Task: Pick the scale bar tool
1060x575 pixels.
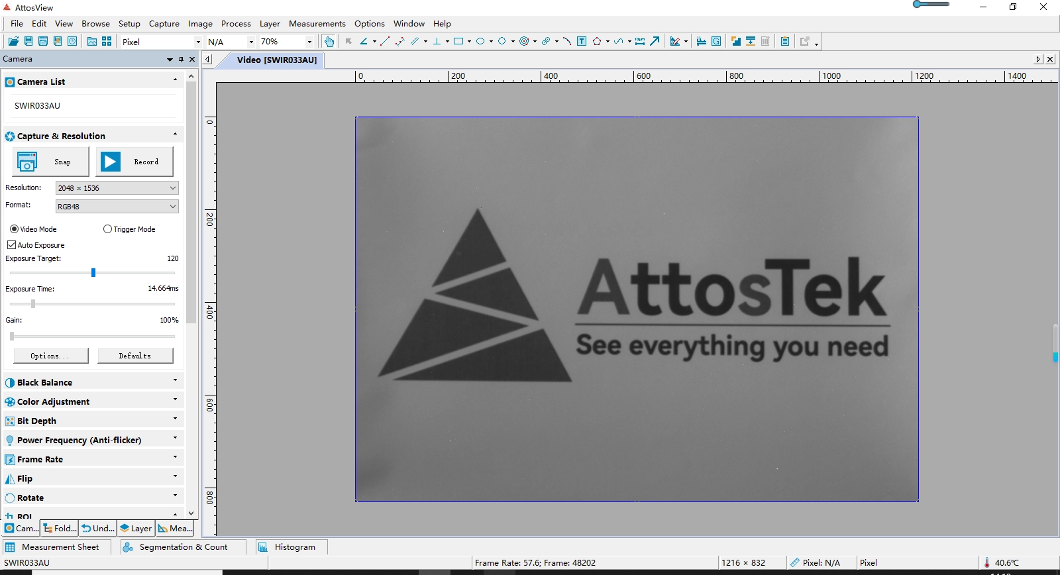Action: pyautogui.click(x=640, y=41)
